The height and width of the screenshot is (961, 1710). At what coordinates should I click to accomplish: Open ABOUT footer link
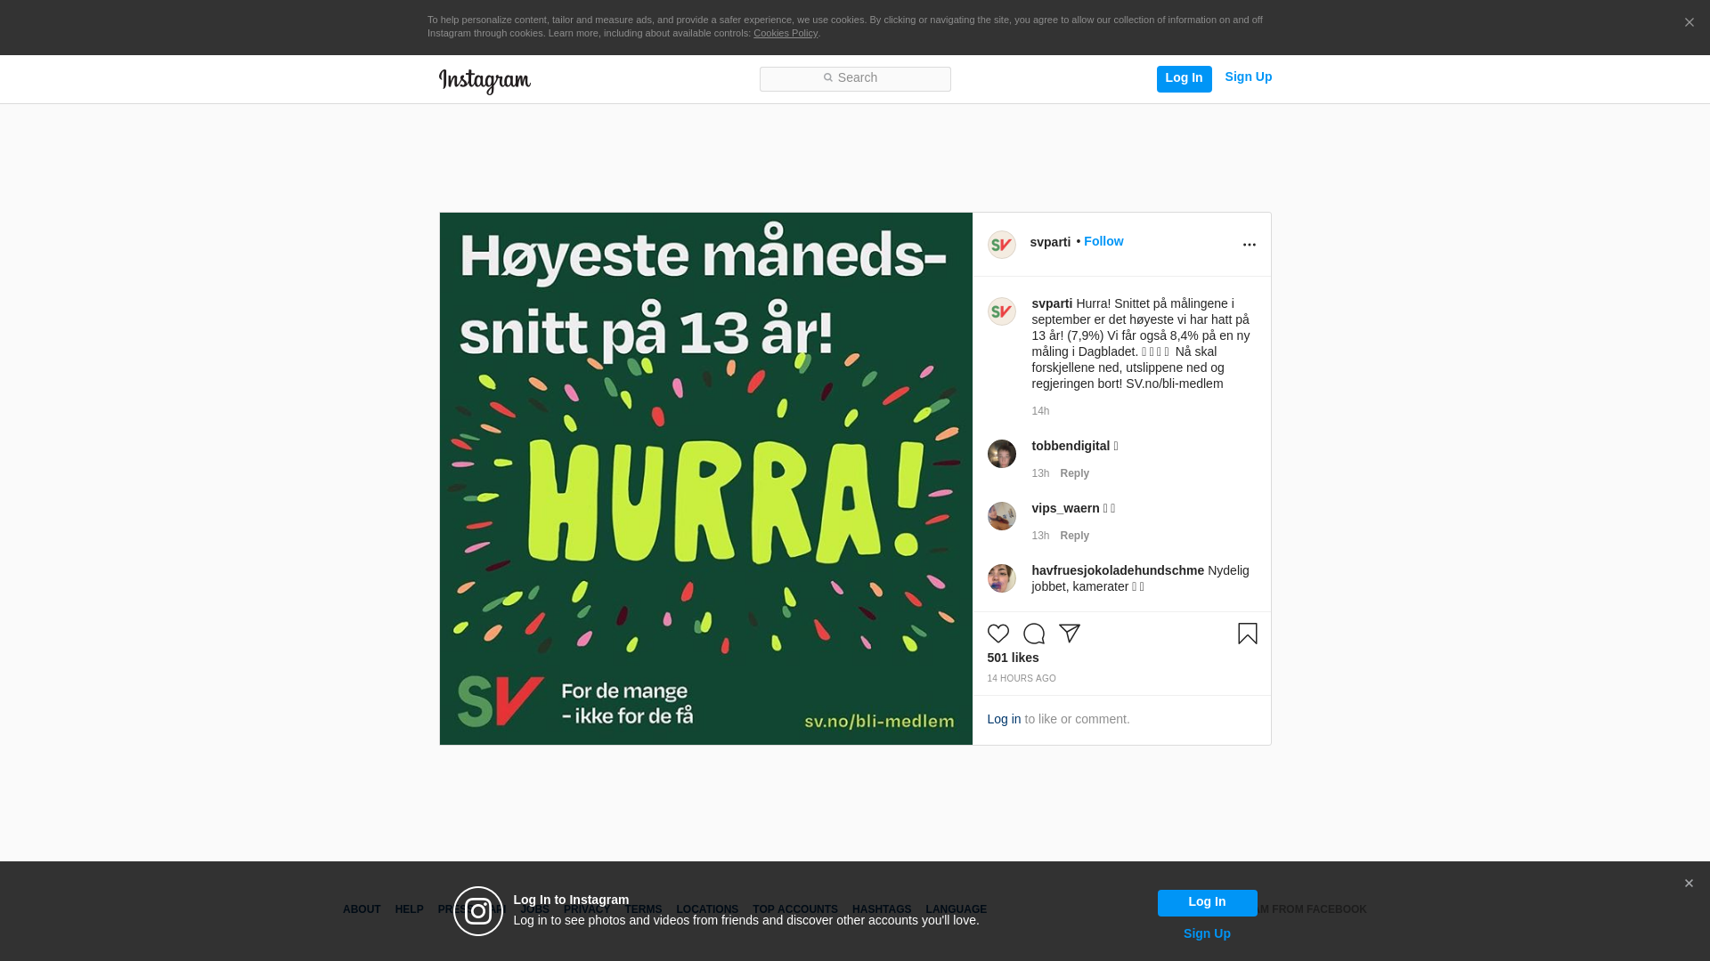pos(362,909)
